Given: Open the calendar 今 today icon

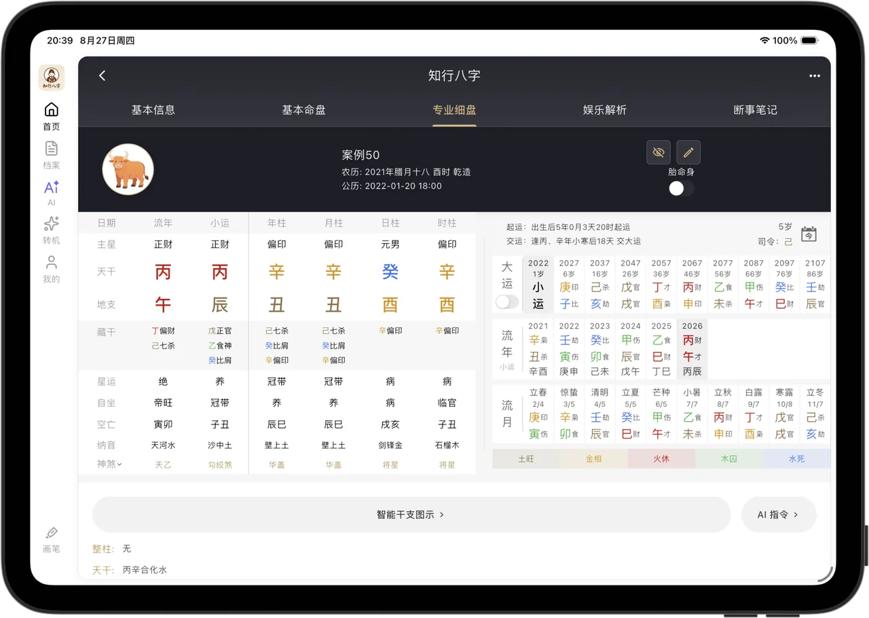Looking at the screenshot, I should pos(809,234).
